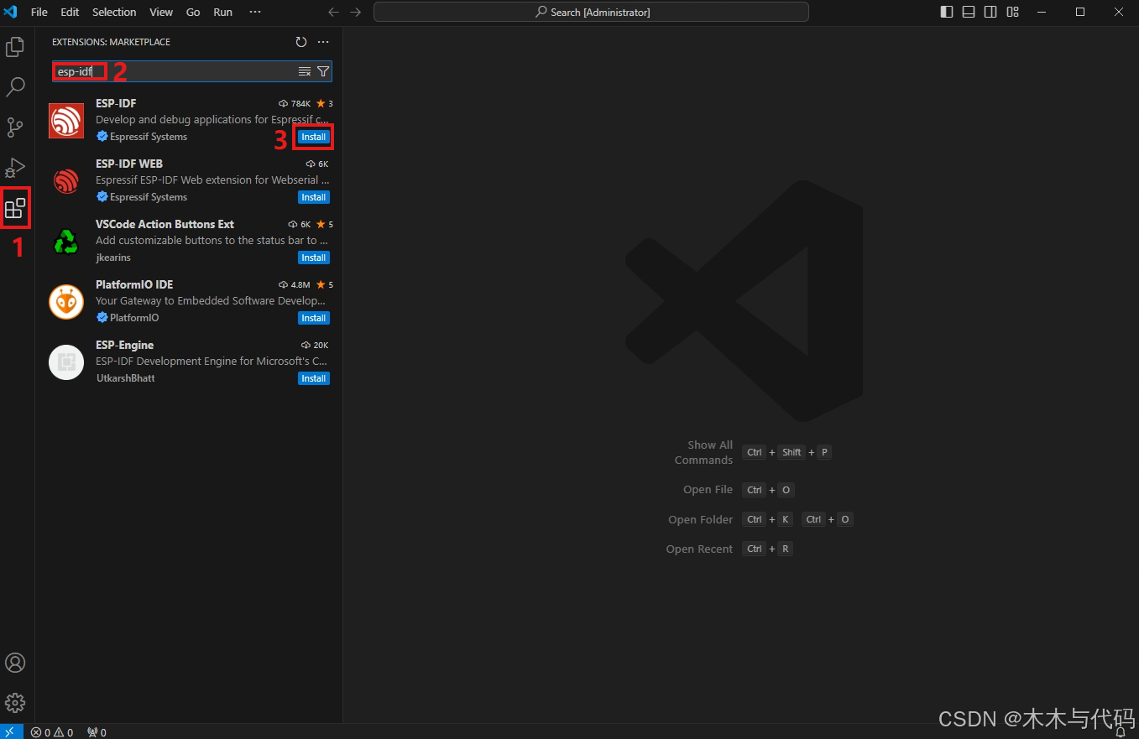This screenshot has width=1139, height=739.
Task: Open the Extensions view icon
Action: (x=15, y=208)
